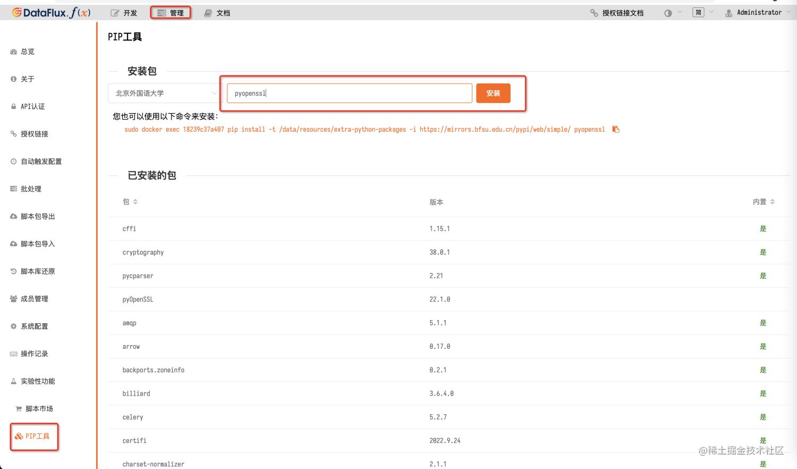Click the PIP工具 cubes icon
The image size is (797, 469).
click(19, 436)
